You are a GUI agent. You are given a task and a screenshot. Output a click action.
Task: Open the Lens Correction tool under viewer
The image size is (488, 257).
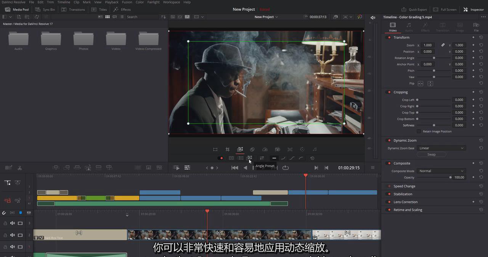tap(290, 149)
